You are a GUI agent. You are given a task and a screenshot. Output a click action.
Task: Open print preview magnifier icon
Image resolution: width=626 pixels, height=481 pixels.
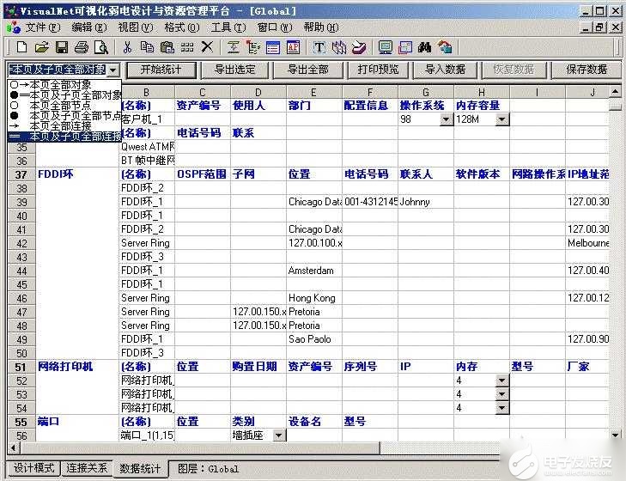pyautogui.click(x=101, y=47)
